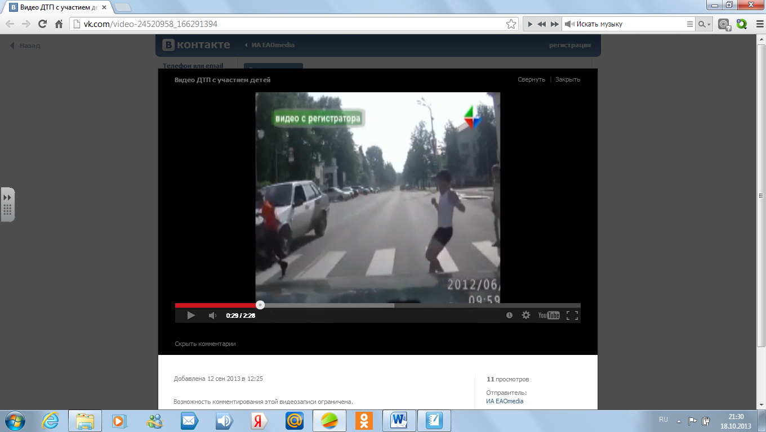Open ИА EAOmedia in the VK header
Screen dimensions: 766x432
coord(273,45)
